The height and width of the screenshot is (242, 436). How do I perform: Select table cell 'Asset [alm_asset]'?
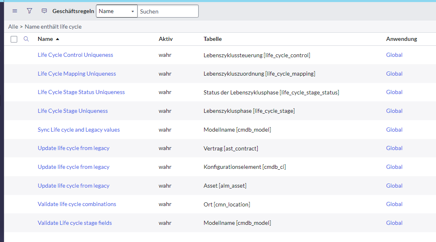tap(225, 186)
